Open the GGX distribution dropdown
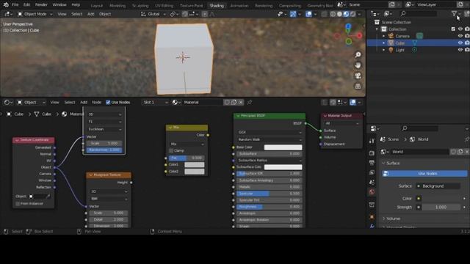 pos(270,132)
